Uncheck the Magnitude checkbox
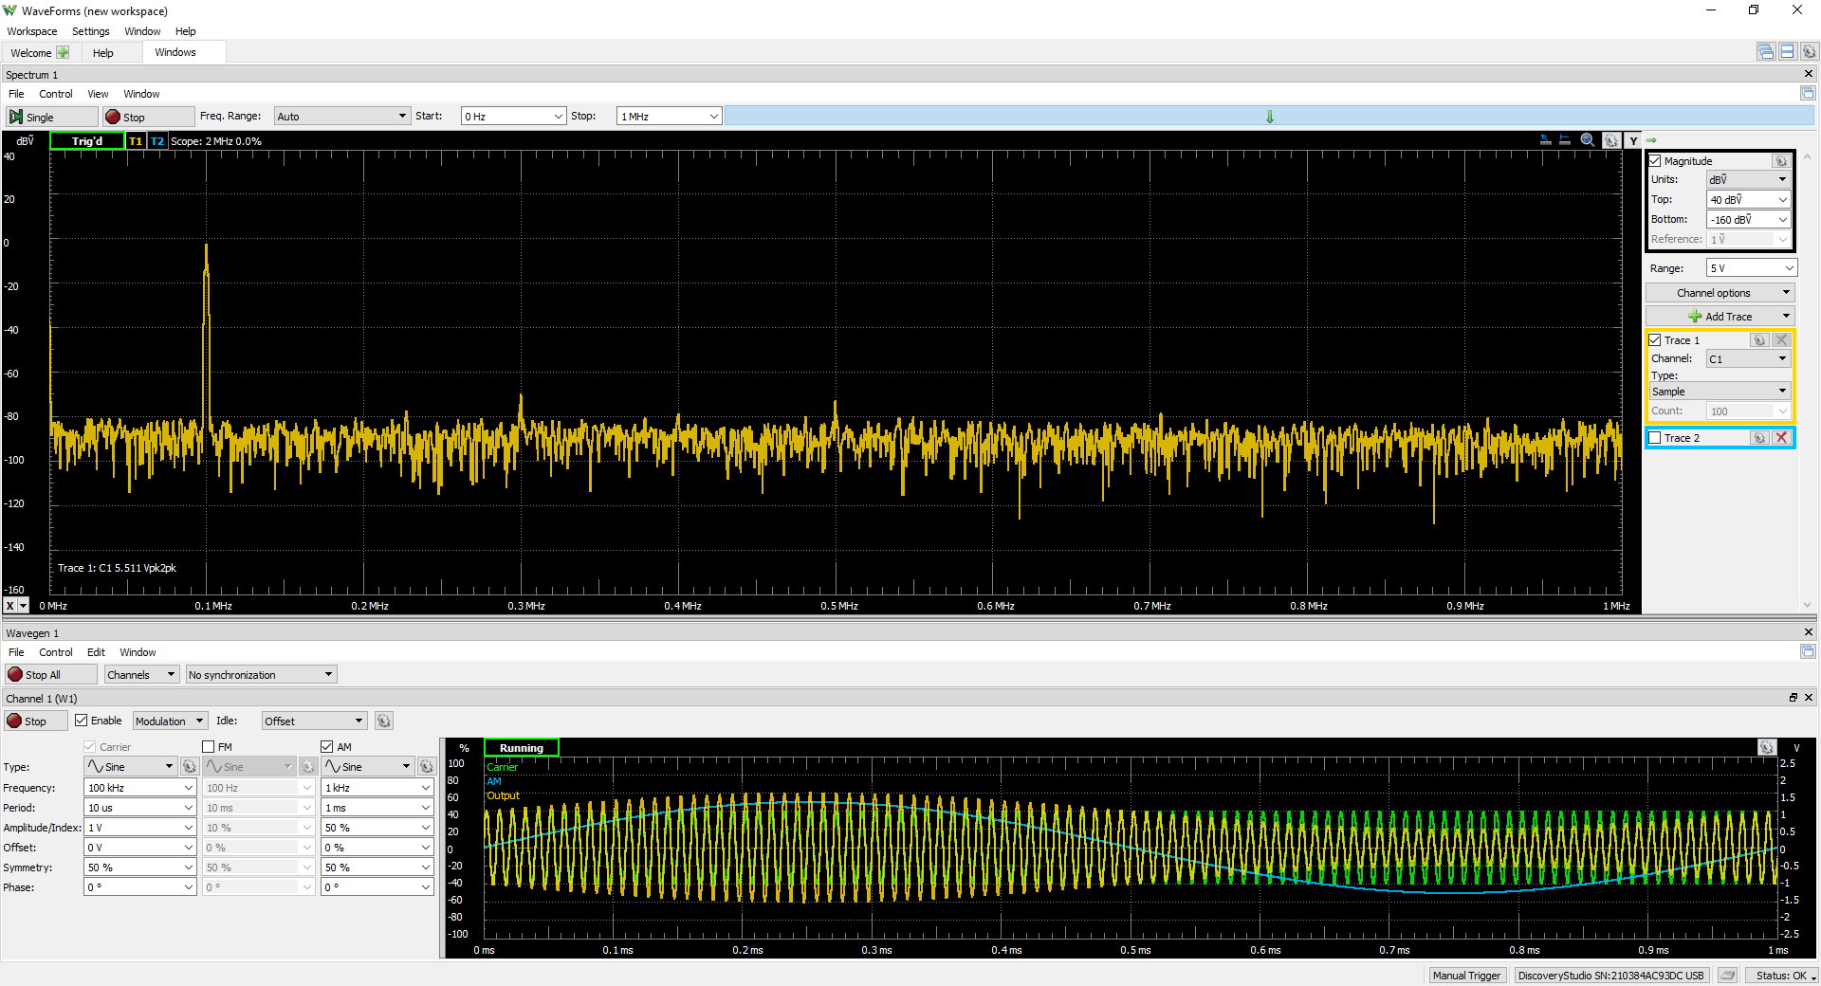Screen dimensions: 1821x986 coord(1655,161)
